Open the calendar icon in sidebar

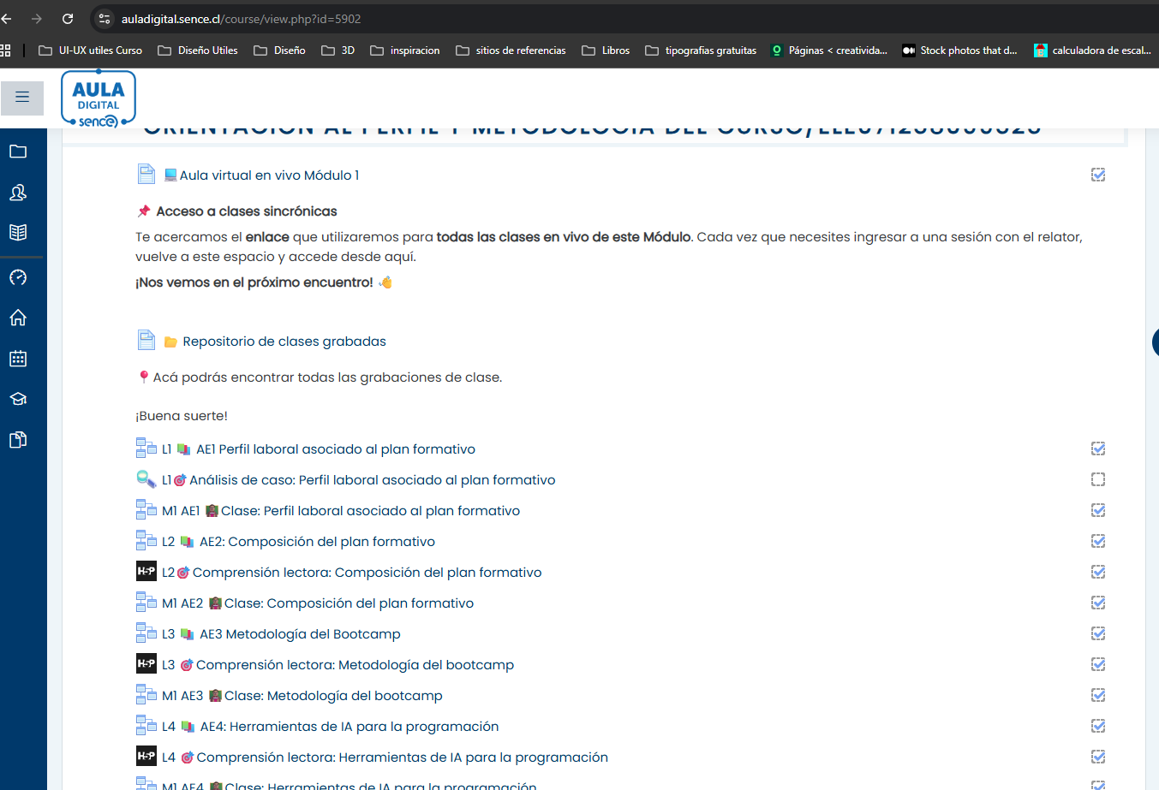[x=18, y=359]
